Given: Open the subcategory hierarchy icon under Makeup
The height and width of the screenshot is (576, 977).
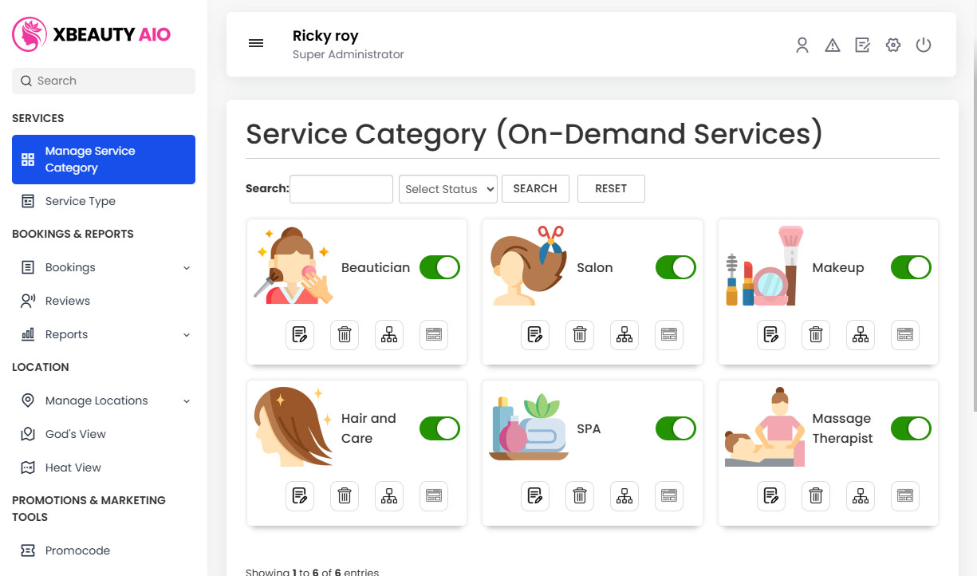Looking at the screenshot, I should (860, 335).
